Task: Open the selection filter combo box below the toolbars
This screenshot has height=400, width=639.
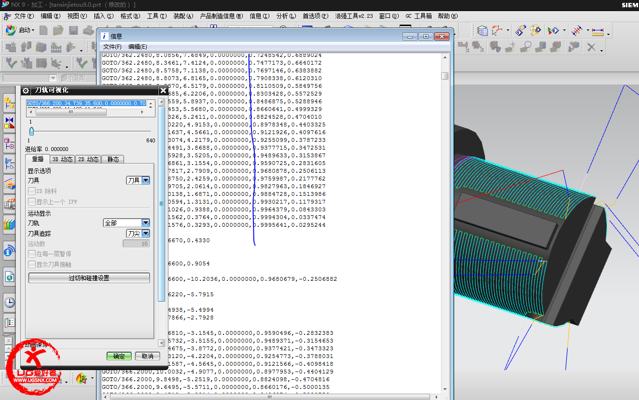Action: click(30, 78)
